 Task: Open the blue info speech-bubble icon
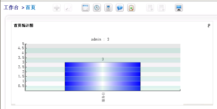(x=120, y=8)
